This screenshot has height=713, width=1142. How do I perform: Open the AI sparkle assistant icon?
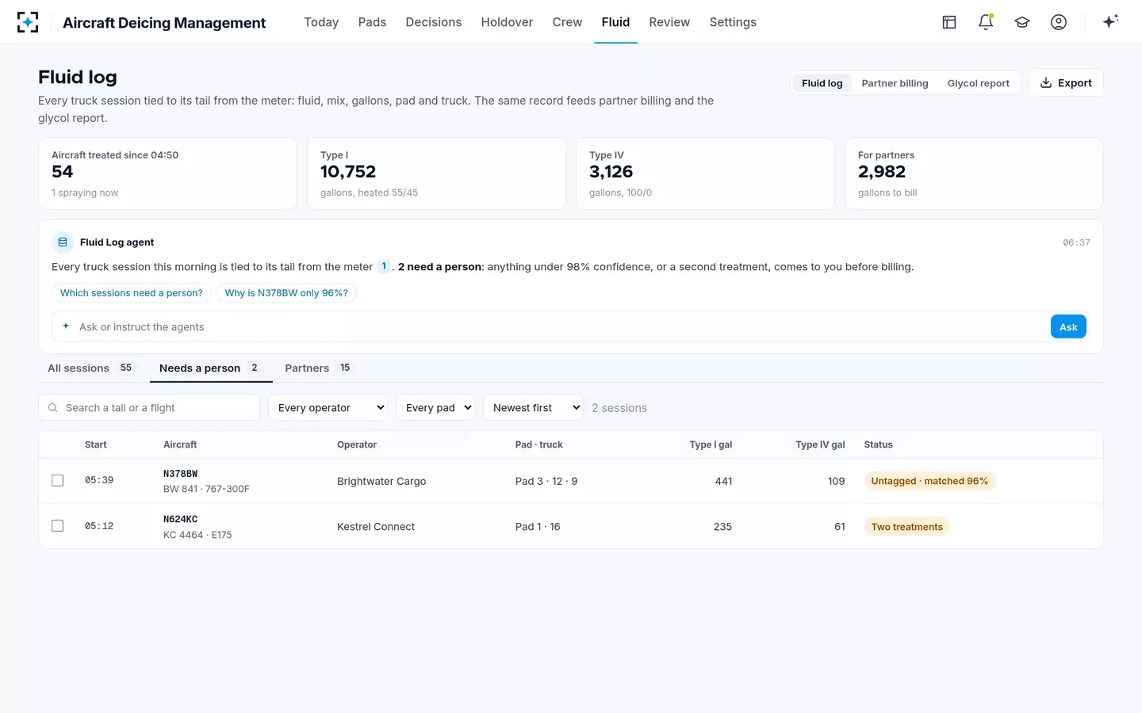pyautogui.click(x=1110, y=21)
